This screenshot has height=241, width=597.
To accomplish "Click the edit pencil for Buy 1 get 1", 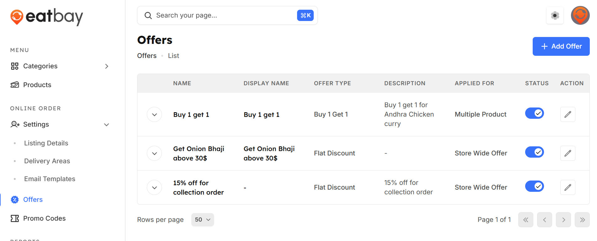I will point(568,114).
